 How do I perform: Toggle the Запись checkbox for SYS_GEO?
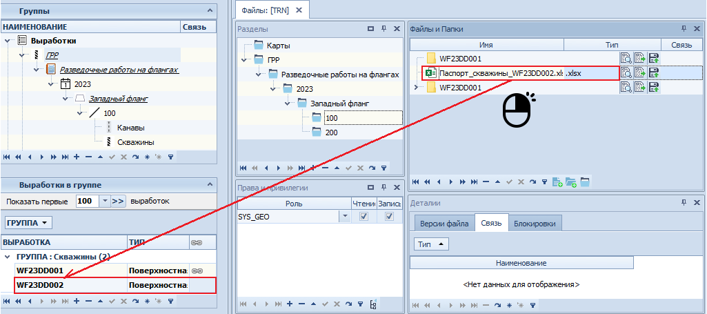(x=390, y=217)
